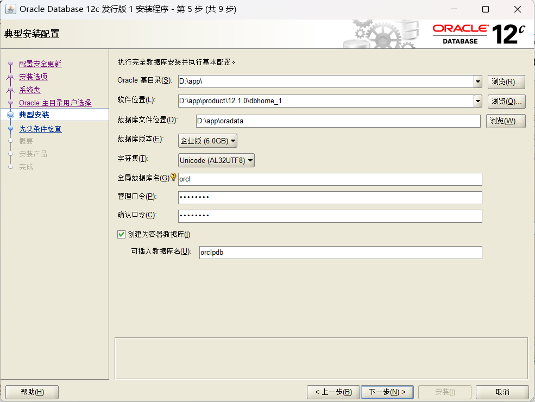
Task: Go to 先决条件检查 step in sidebar
Action: tap(40, 129)
